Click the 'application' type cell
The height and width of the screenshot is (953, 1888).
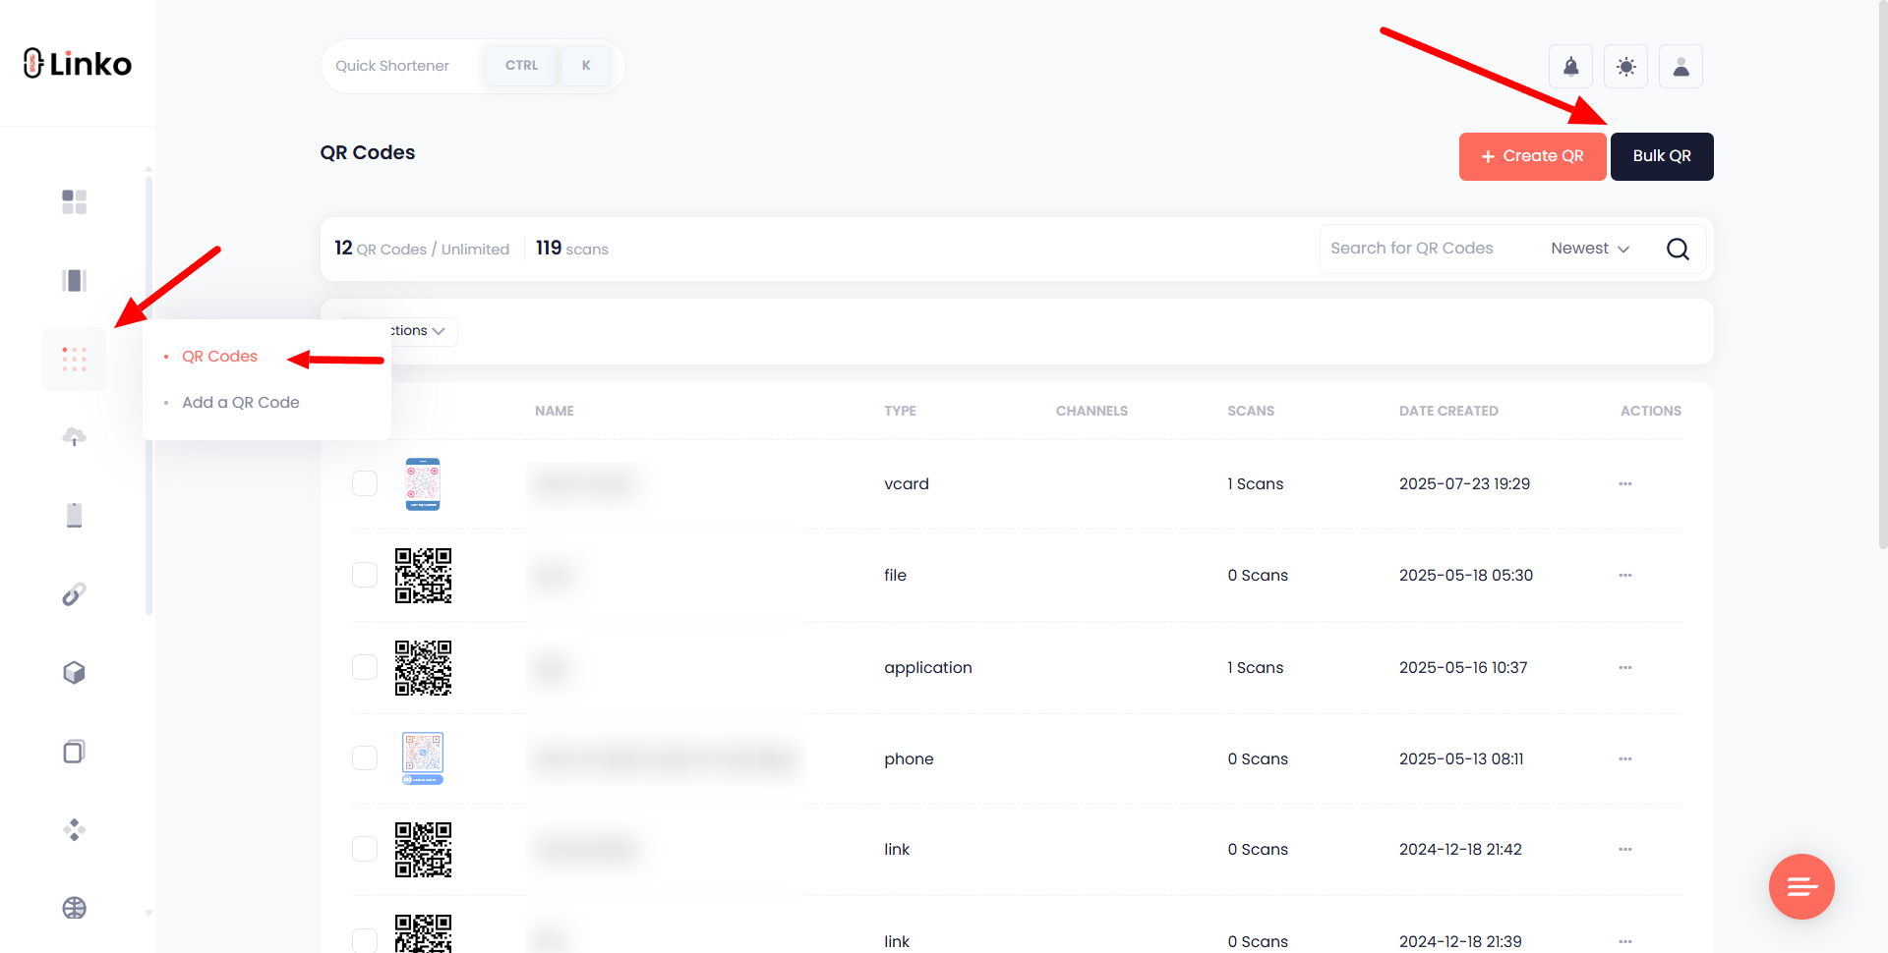pyautogui.click(x=927, y=667)
